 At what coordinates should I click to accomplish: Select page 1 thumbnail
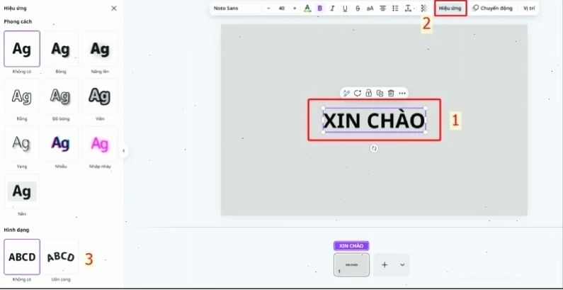[x=351, y=265]
